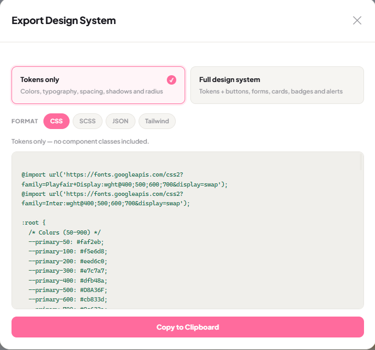Click the FORMAT label

[25, 121]
